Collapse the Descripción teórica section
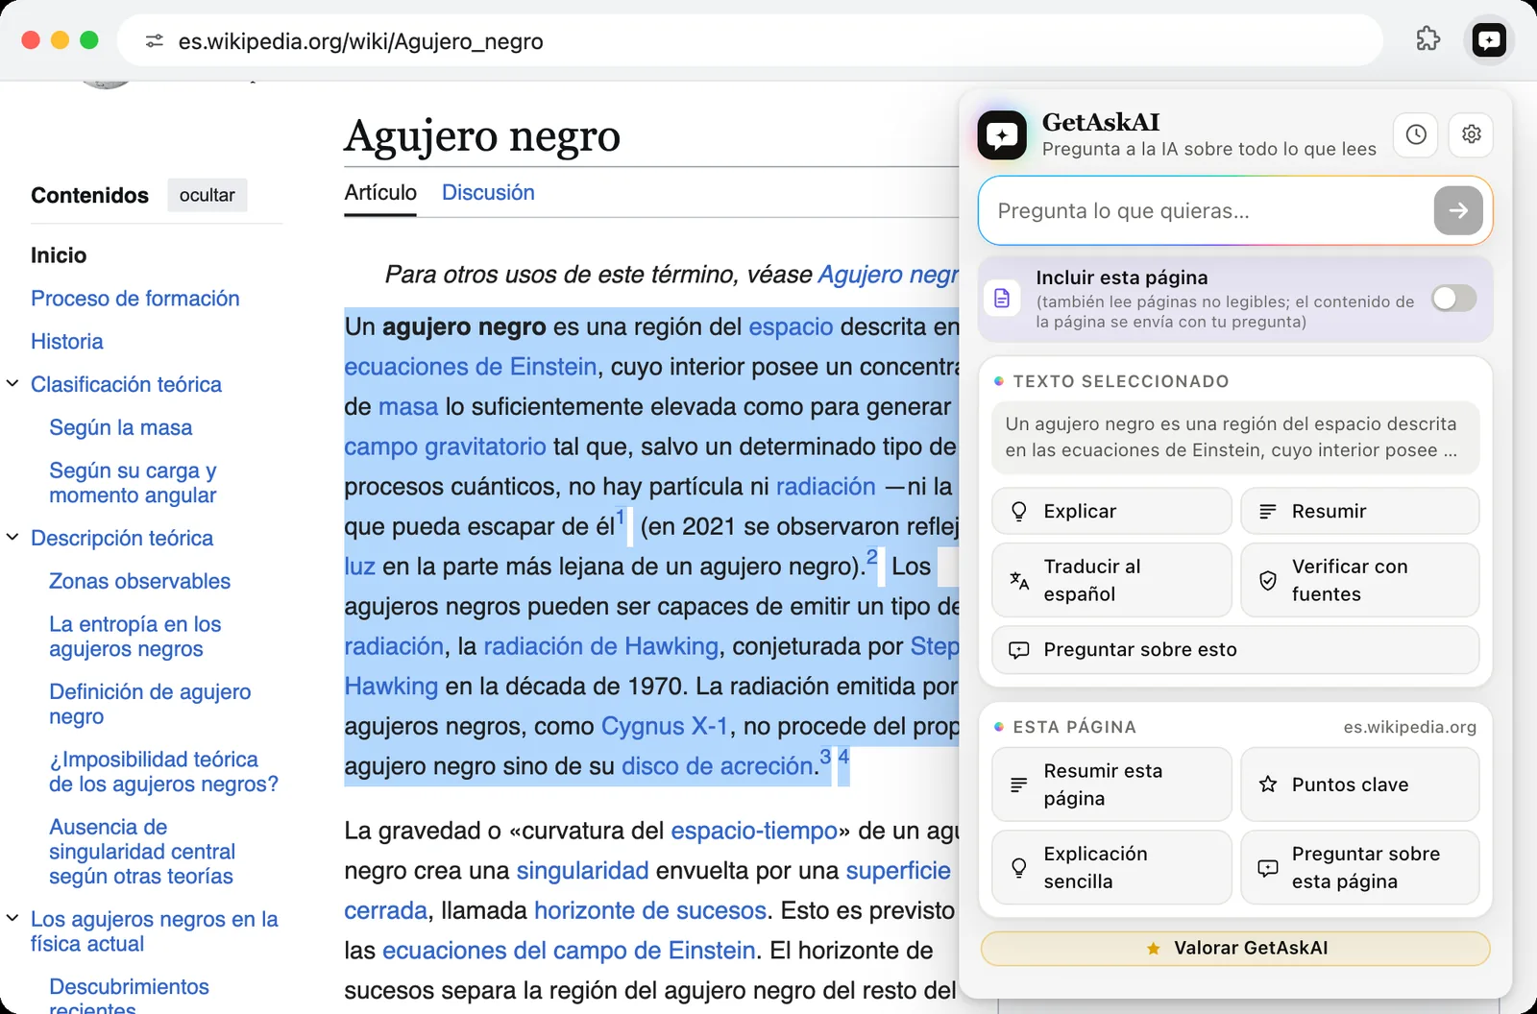Screen dimensions: 1537x1014 [12, 538]
